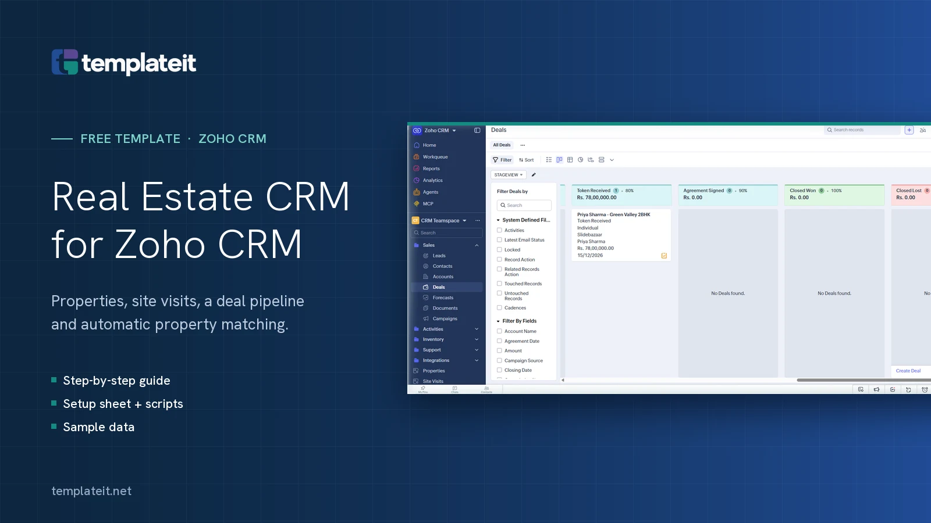Tick the Locked filter checkbox
This screenshot has height=523, width=931.
click(499, 249)
